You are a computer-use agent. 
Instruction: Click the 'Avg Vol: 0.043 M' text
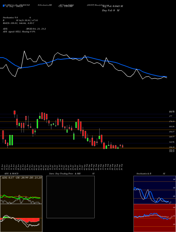(112, 6)
